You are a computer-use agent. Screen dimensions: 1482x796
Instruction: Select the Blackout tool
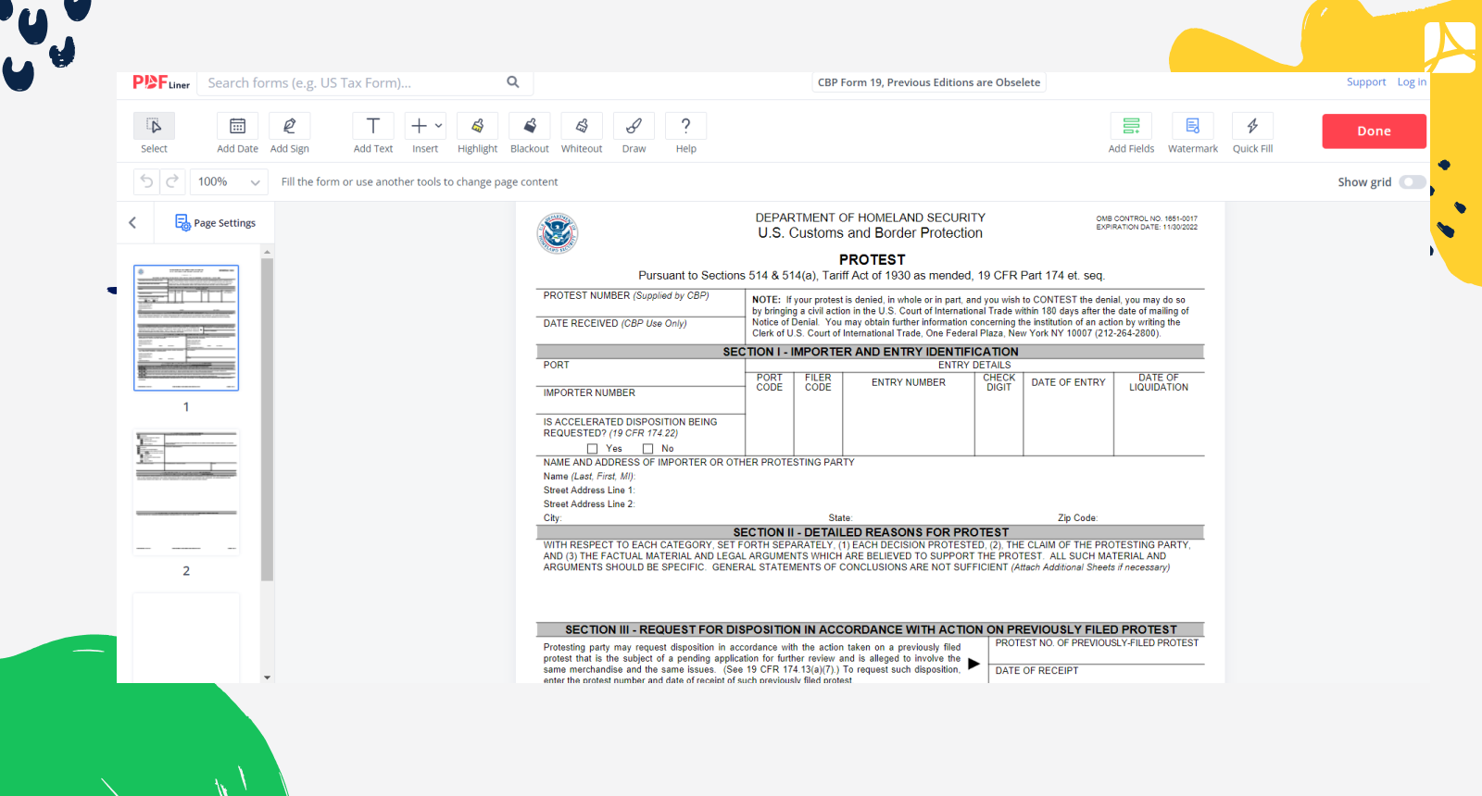click(x=530, y=126)
